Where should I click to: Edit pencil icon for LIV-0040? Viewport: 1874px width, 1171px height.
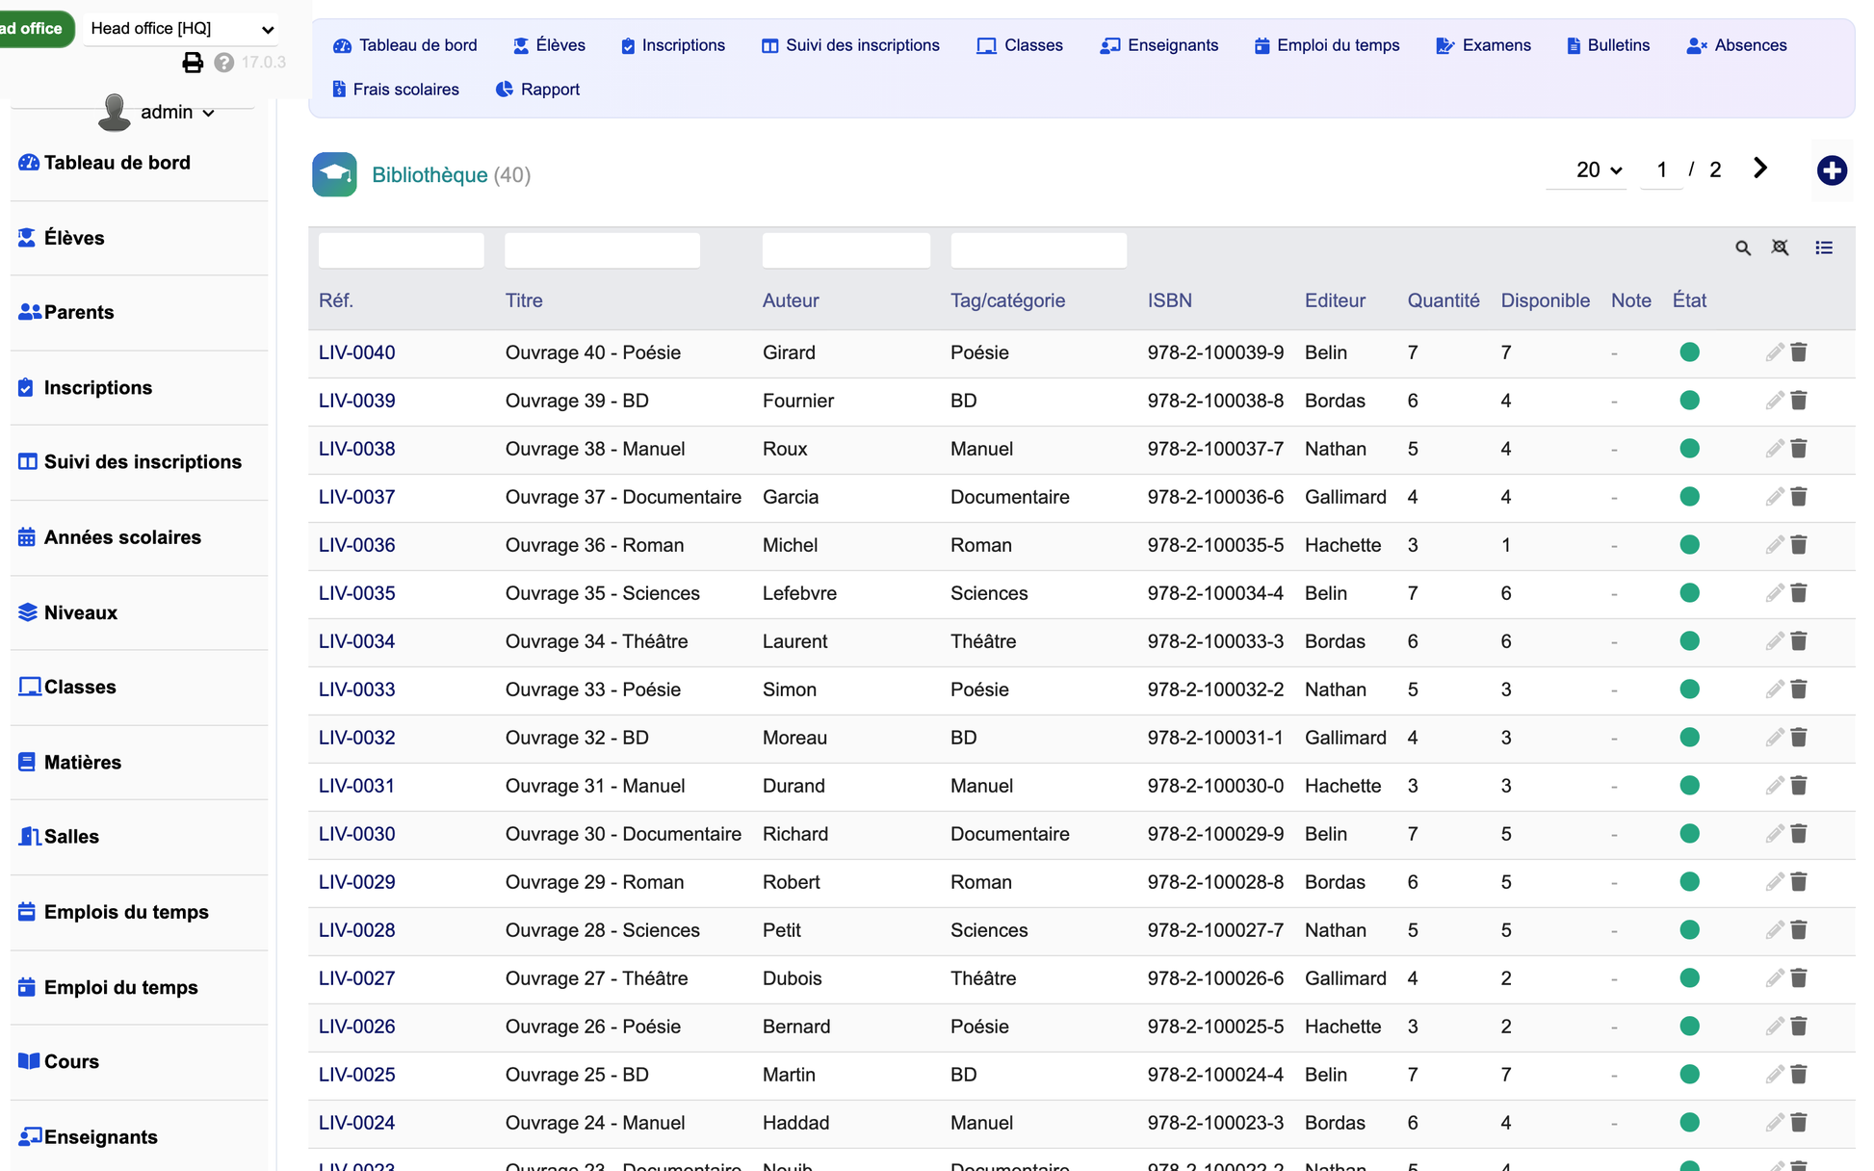pyautogui.click(x=1775, y=352)
